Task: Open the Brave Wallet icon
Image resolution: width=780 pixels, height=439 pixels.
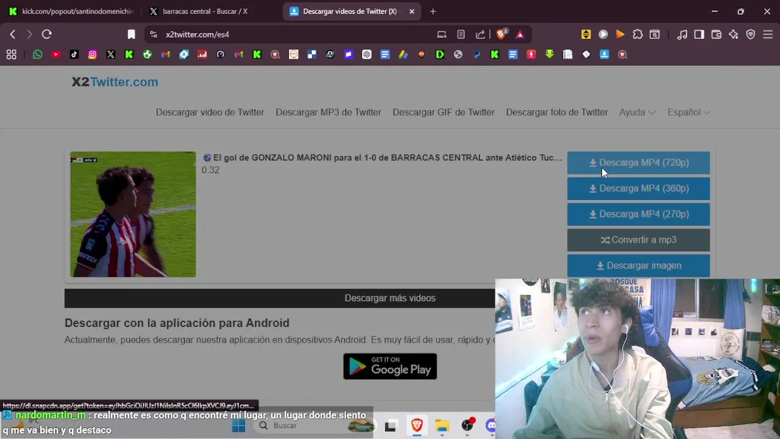Action: (x=717, y=34)
